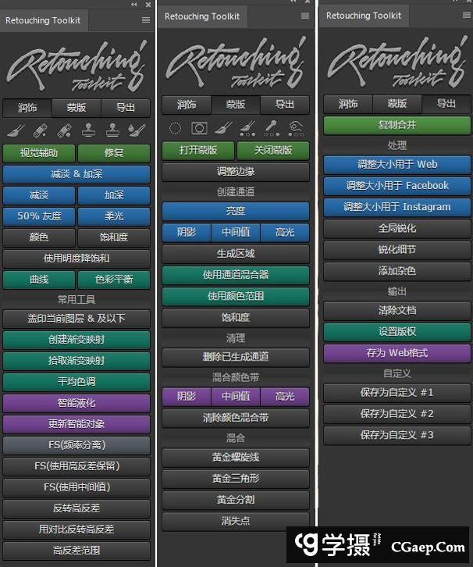
Task: Click the eye-shaped last icon in the middle panel
Action: tap(296, 128)
